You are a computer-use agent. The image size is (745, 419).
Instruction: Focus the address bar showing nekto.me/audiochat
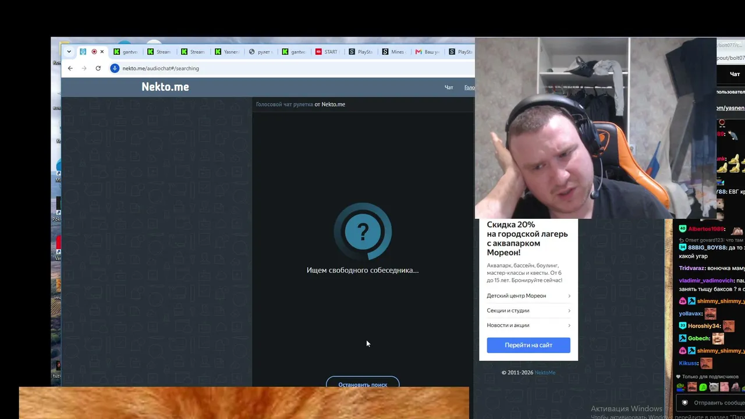click(291, 68)
